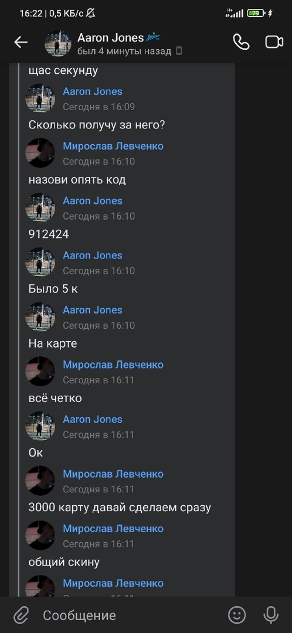Select the message "3000 карту давай сделаем сразу"

tap(120, 507)
